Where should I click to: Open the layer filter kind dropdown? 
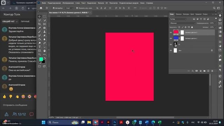pos(178,19)
